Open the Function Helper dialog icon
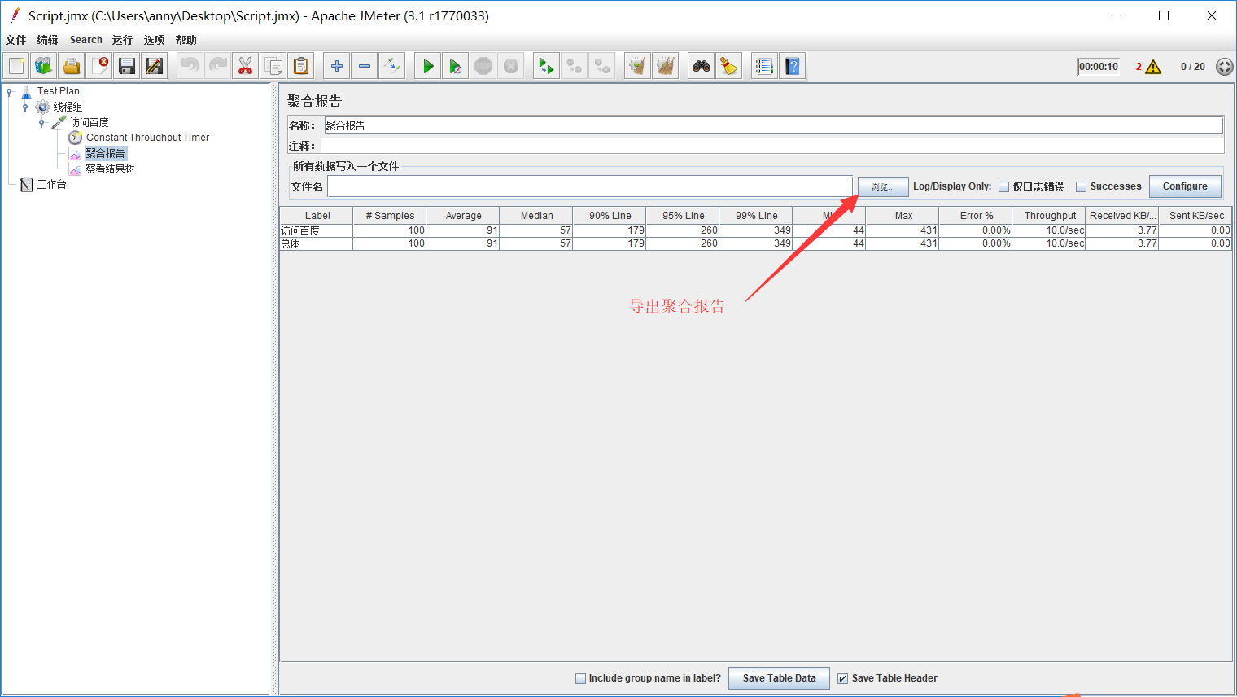The height and width of the screenshot is (697, 1237). click(764, 66)
